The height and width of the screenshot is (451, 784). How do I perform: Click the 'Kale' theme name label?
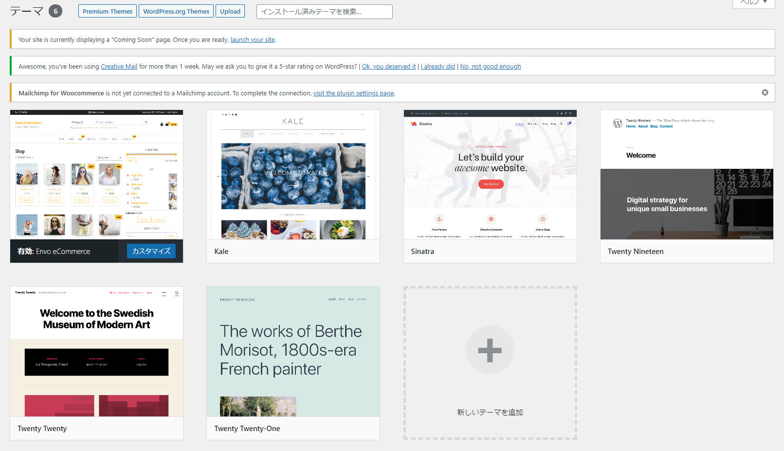(221, 252)
